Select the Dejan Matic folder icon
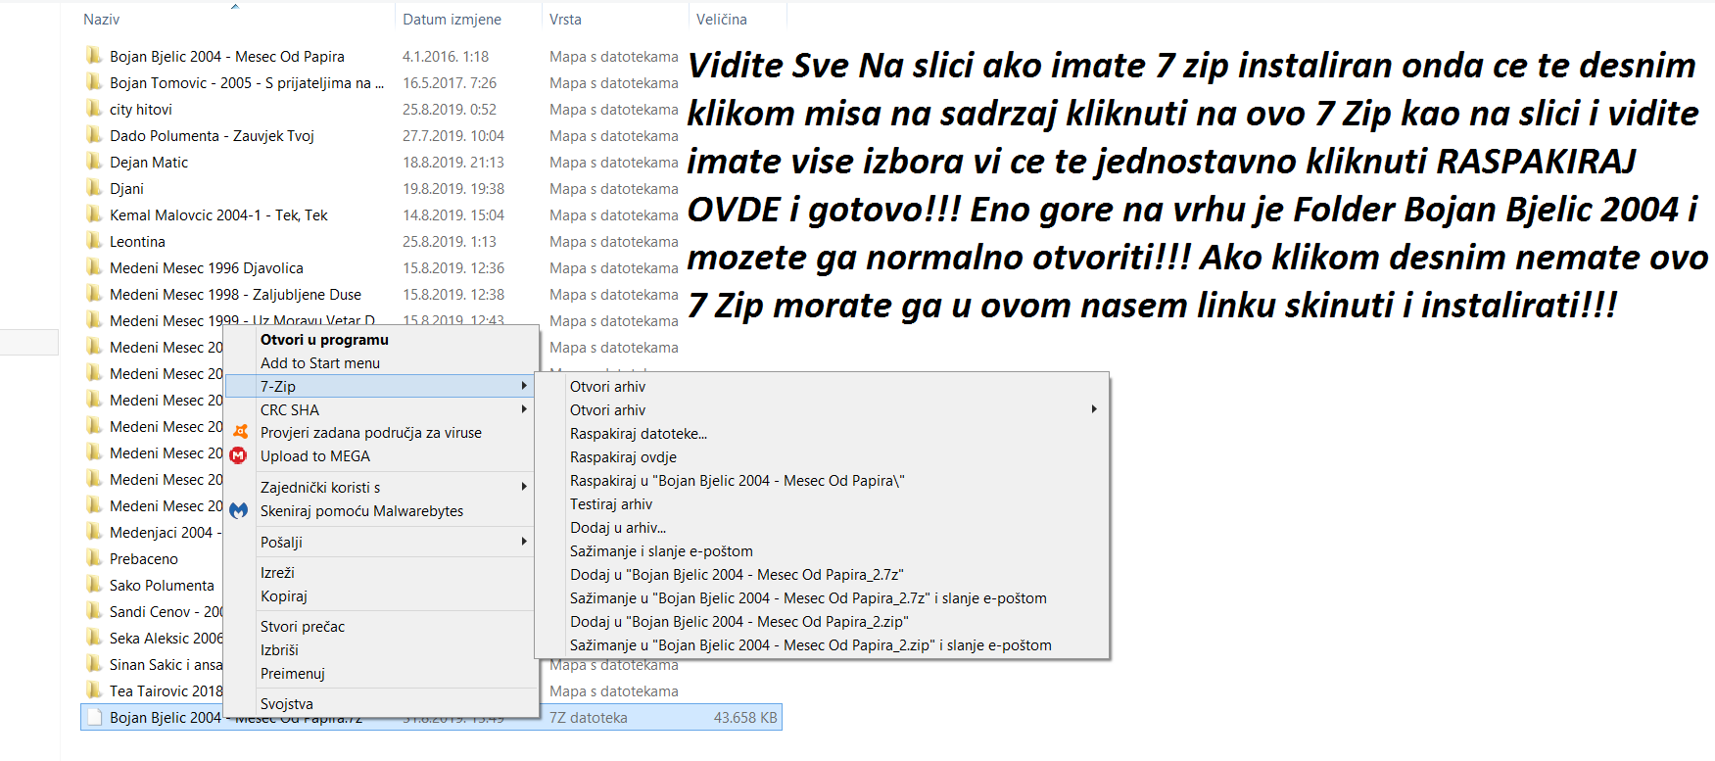 [94, 162]
